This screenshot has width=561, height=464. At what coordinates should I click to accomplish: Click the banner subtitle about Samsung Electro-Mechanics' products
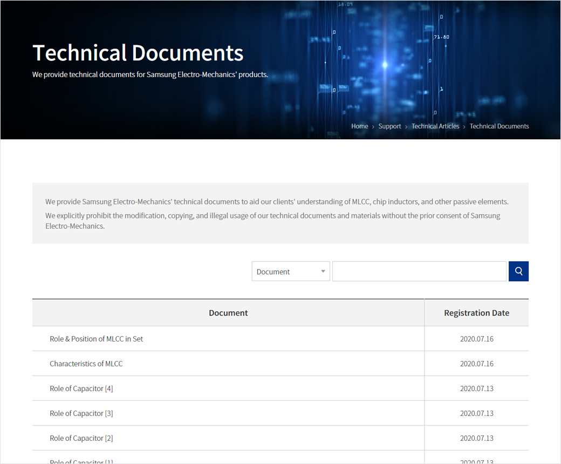(150, 74)
